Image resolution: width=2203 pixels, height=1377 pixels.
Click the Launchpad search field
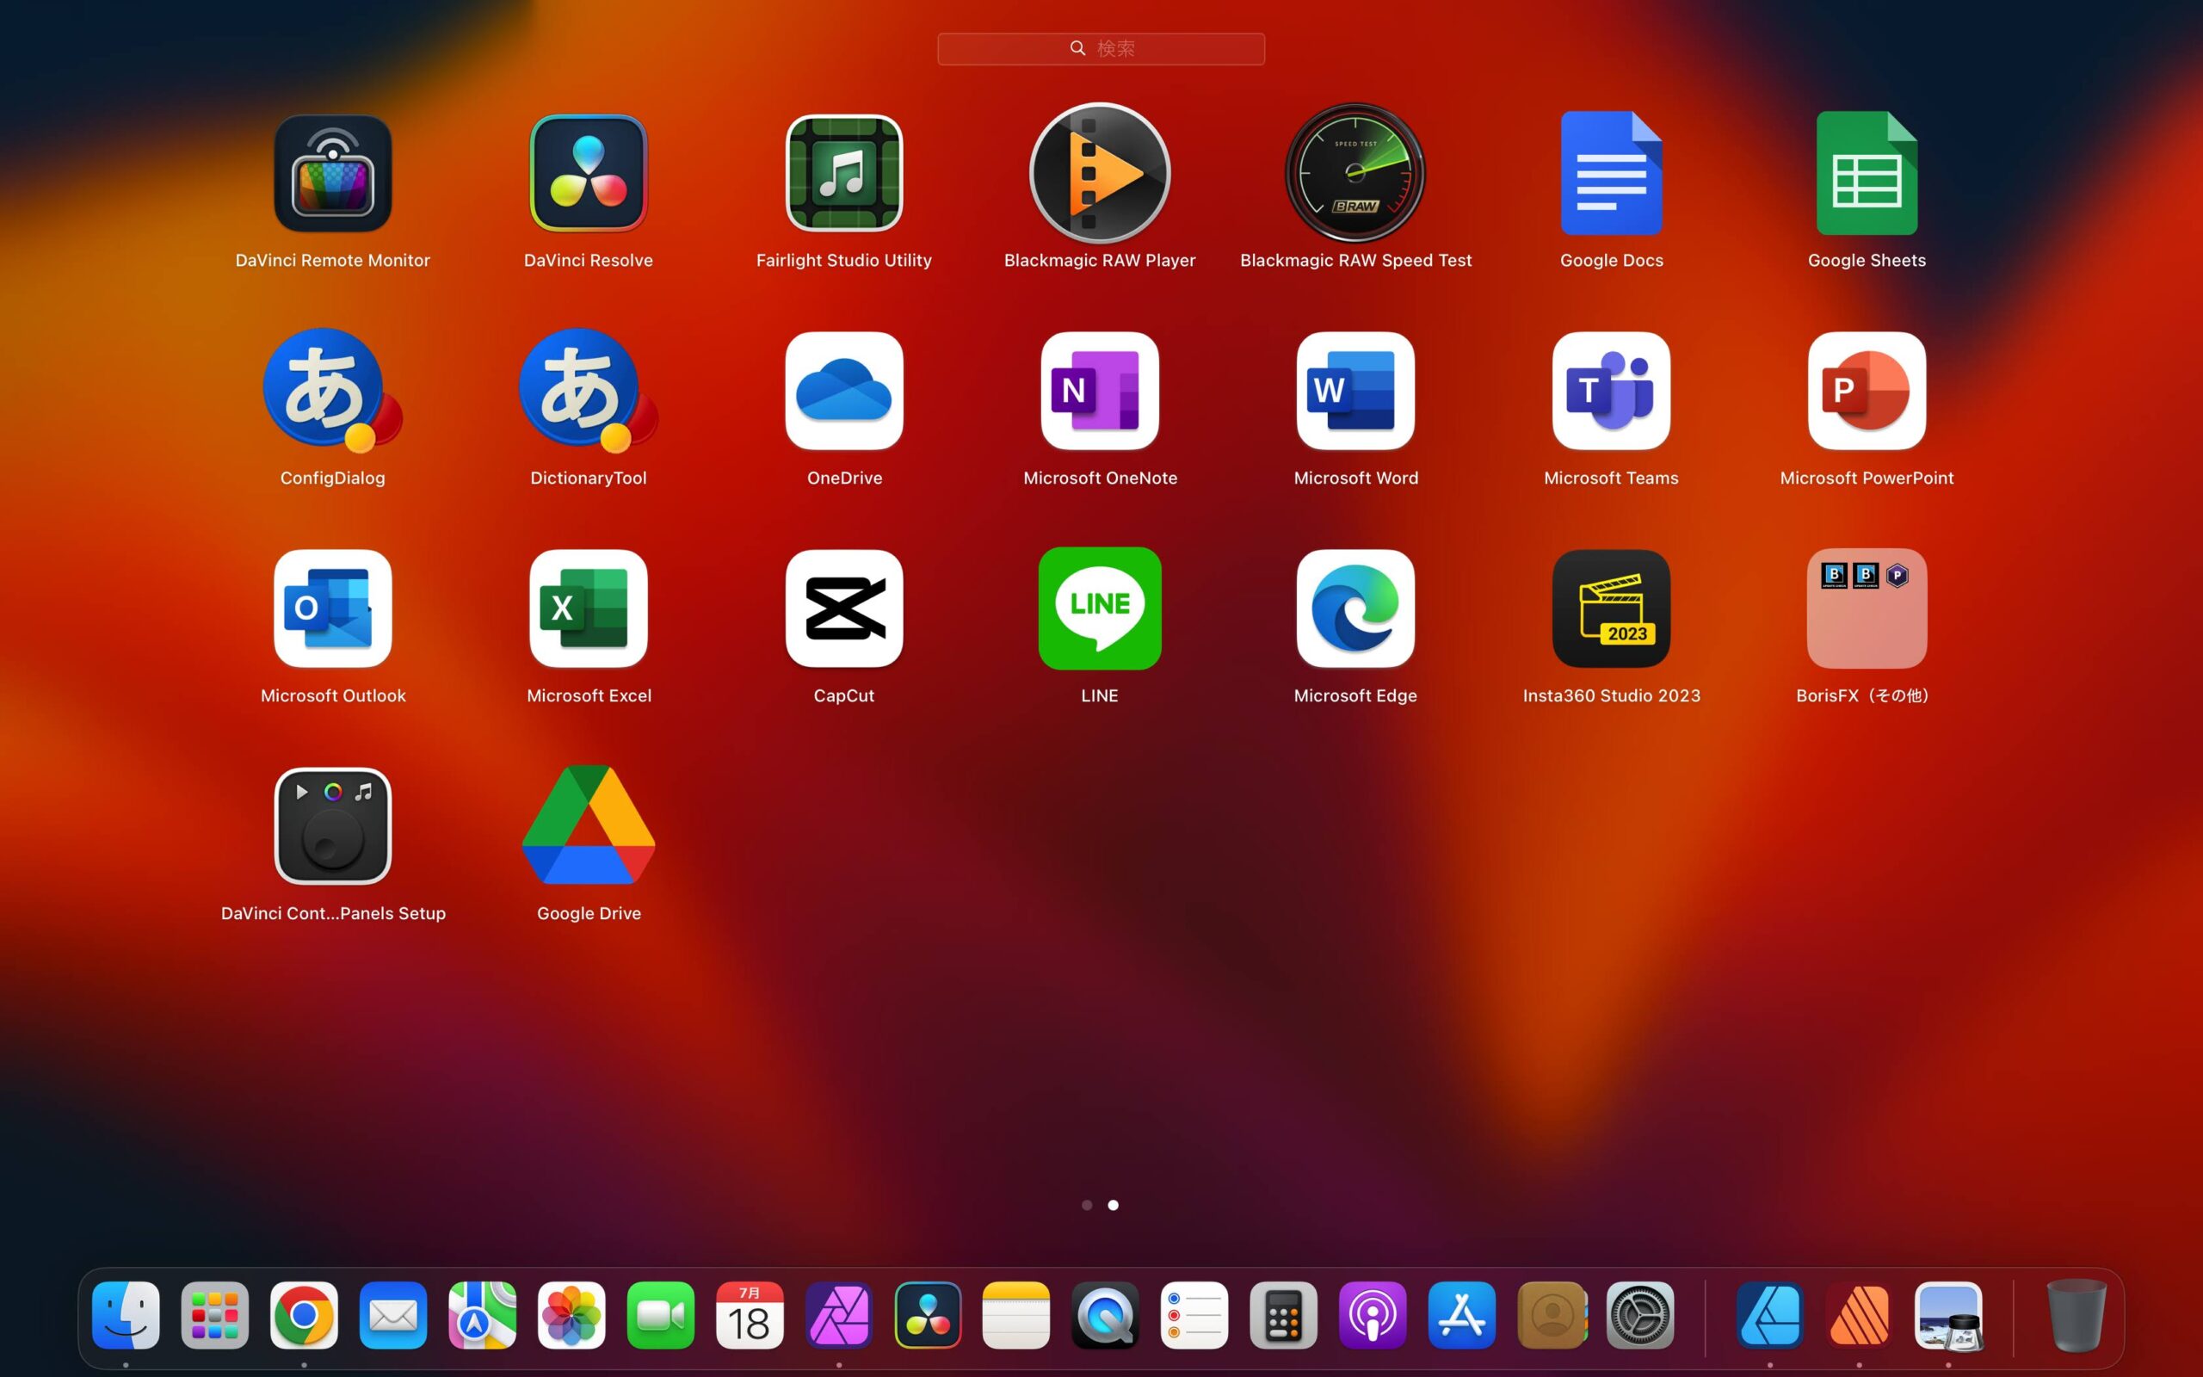click(x=1101, y=48)
